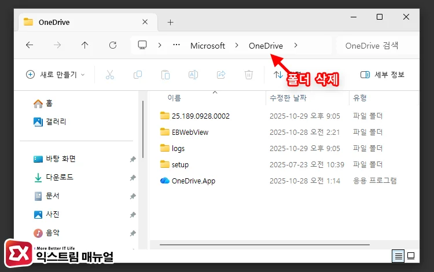The width and height of the screenshot is (434, 272).
Task: Click the horizontal scrollbar in file list
Action: tap(264, 245)
